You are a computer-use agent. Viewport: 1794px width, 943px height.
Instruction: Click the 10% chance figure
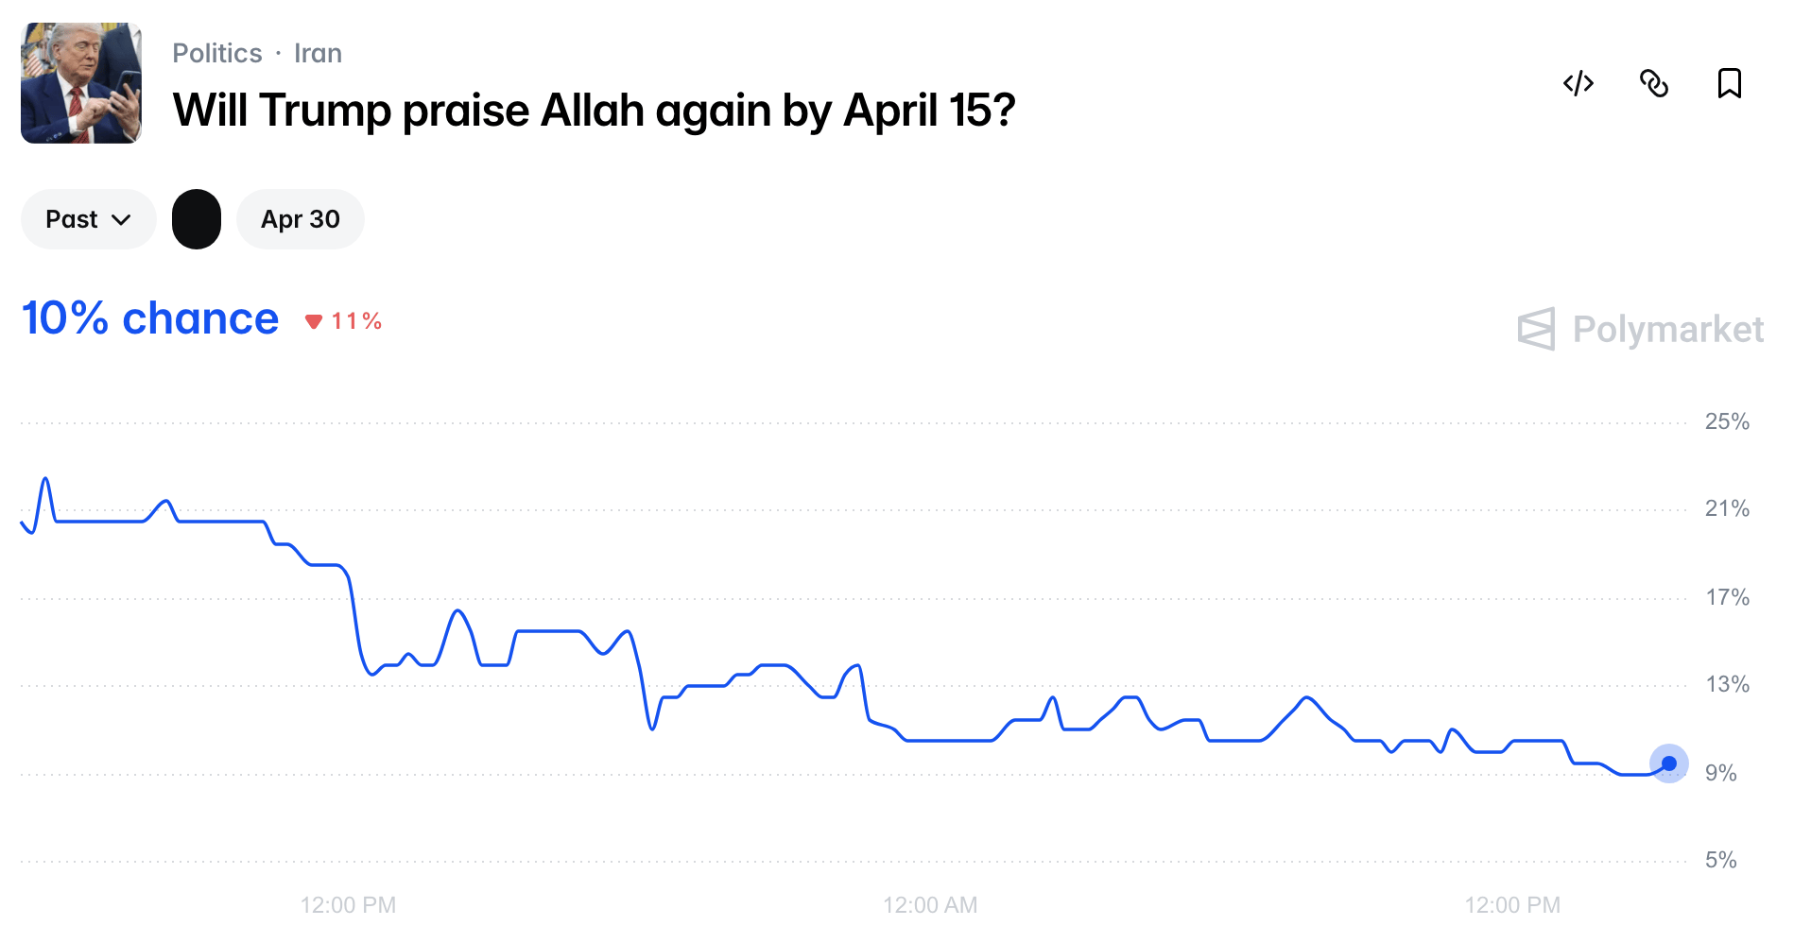coord(150,318)
